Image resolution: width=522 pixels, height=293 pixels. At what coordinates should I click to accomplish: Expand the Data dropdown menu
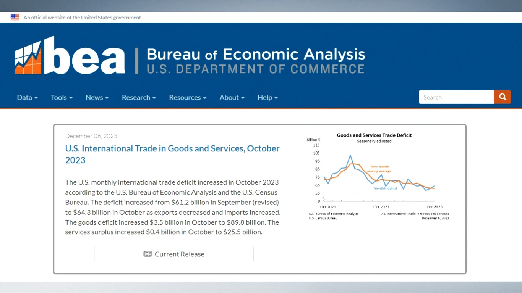[27, 98]
